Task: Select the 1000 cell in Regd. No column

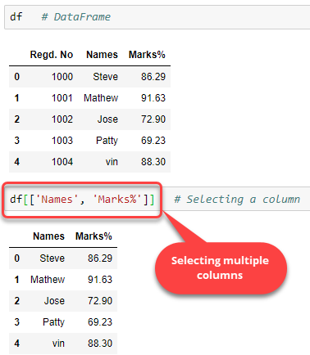Action: pos(62,77)
